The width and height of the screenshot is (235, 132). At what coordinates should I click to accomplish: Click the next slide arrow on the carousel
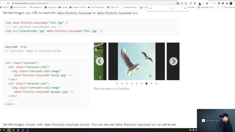pyautogui.click(x=173, y=61)
